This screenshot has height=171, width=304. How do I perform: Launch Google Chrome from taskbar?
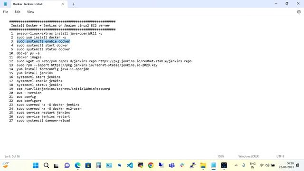point(151,165)
